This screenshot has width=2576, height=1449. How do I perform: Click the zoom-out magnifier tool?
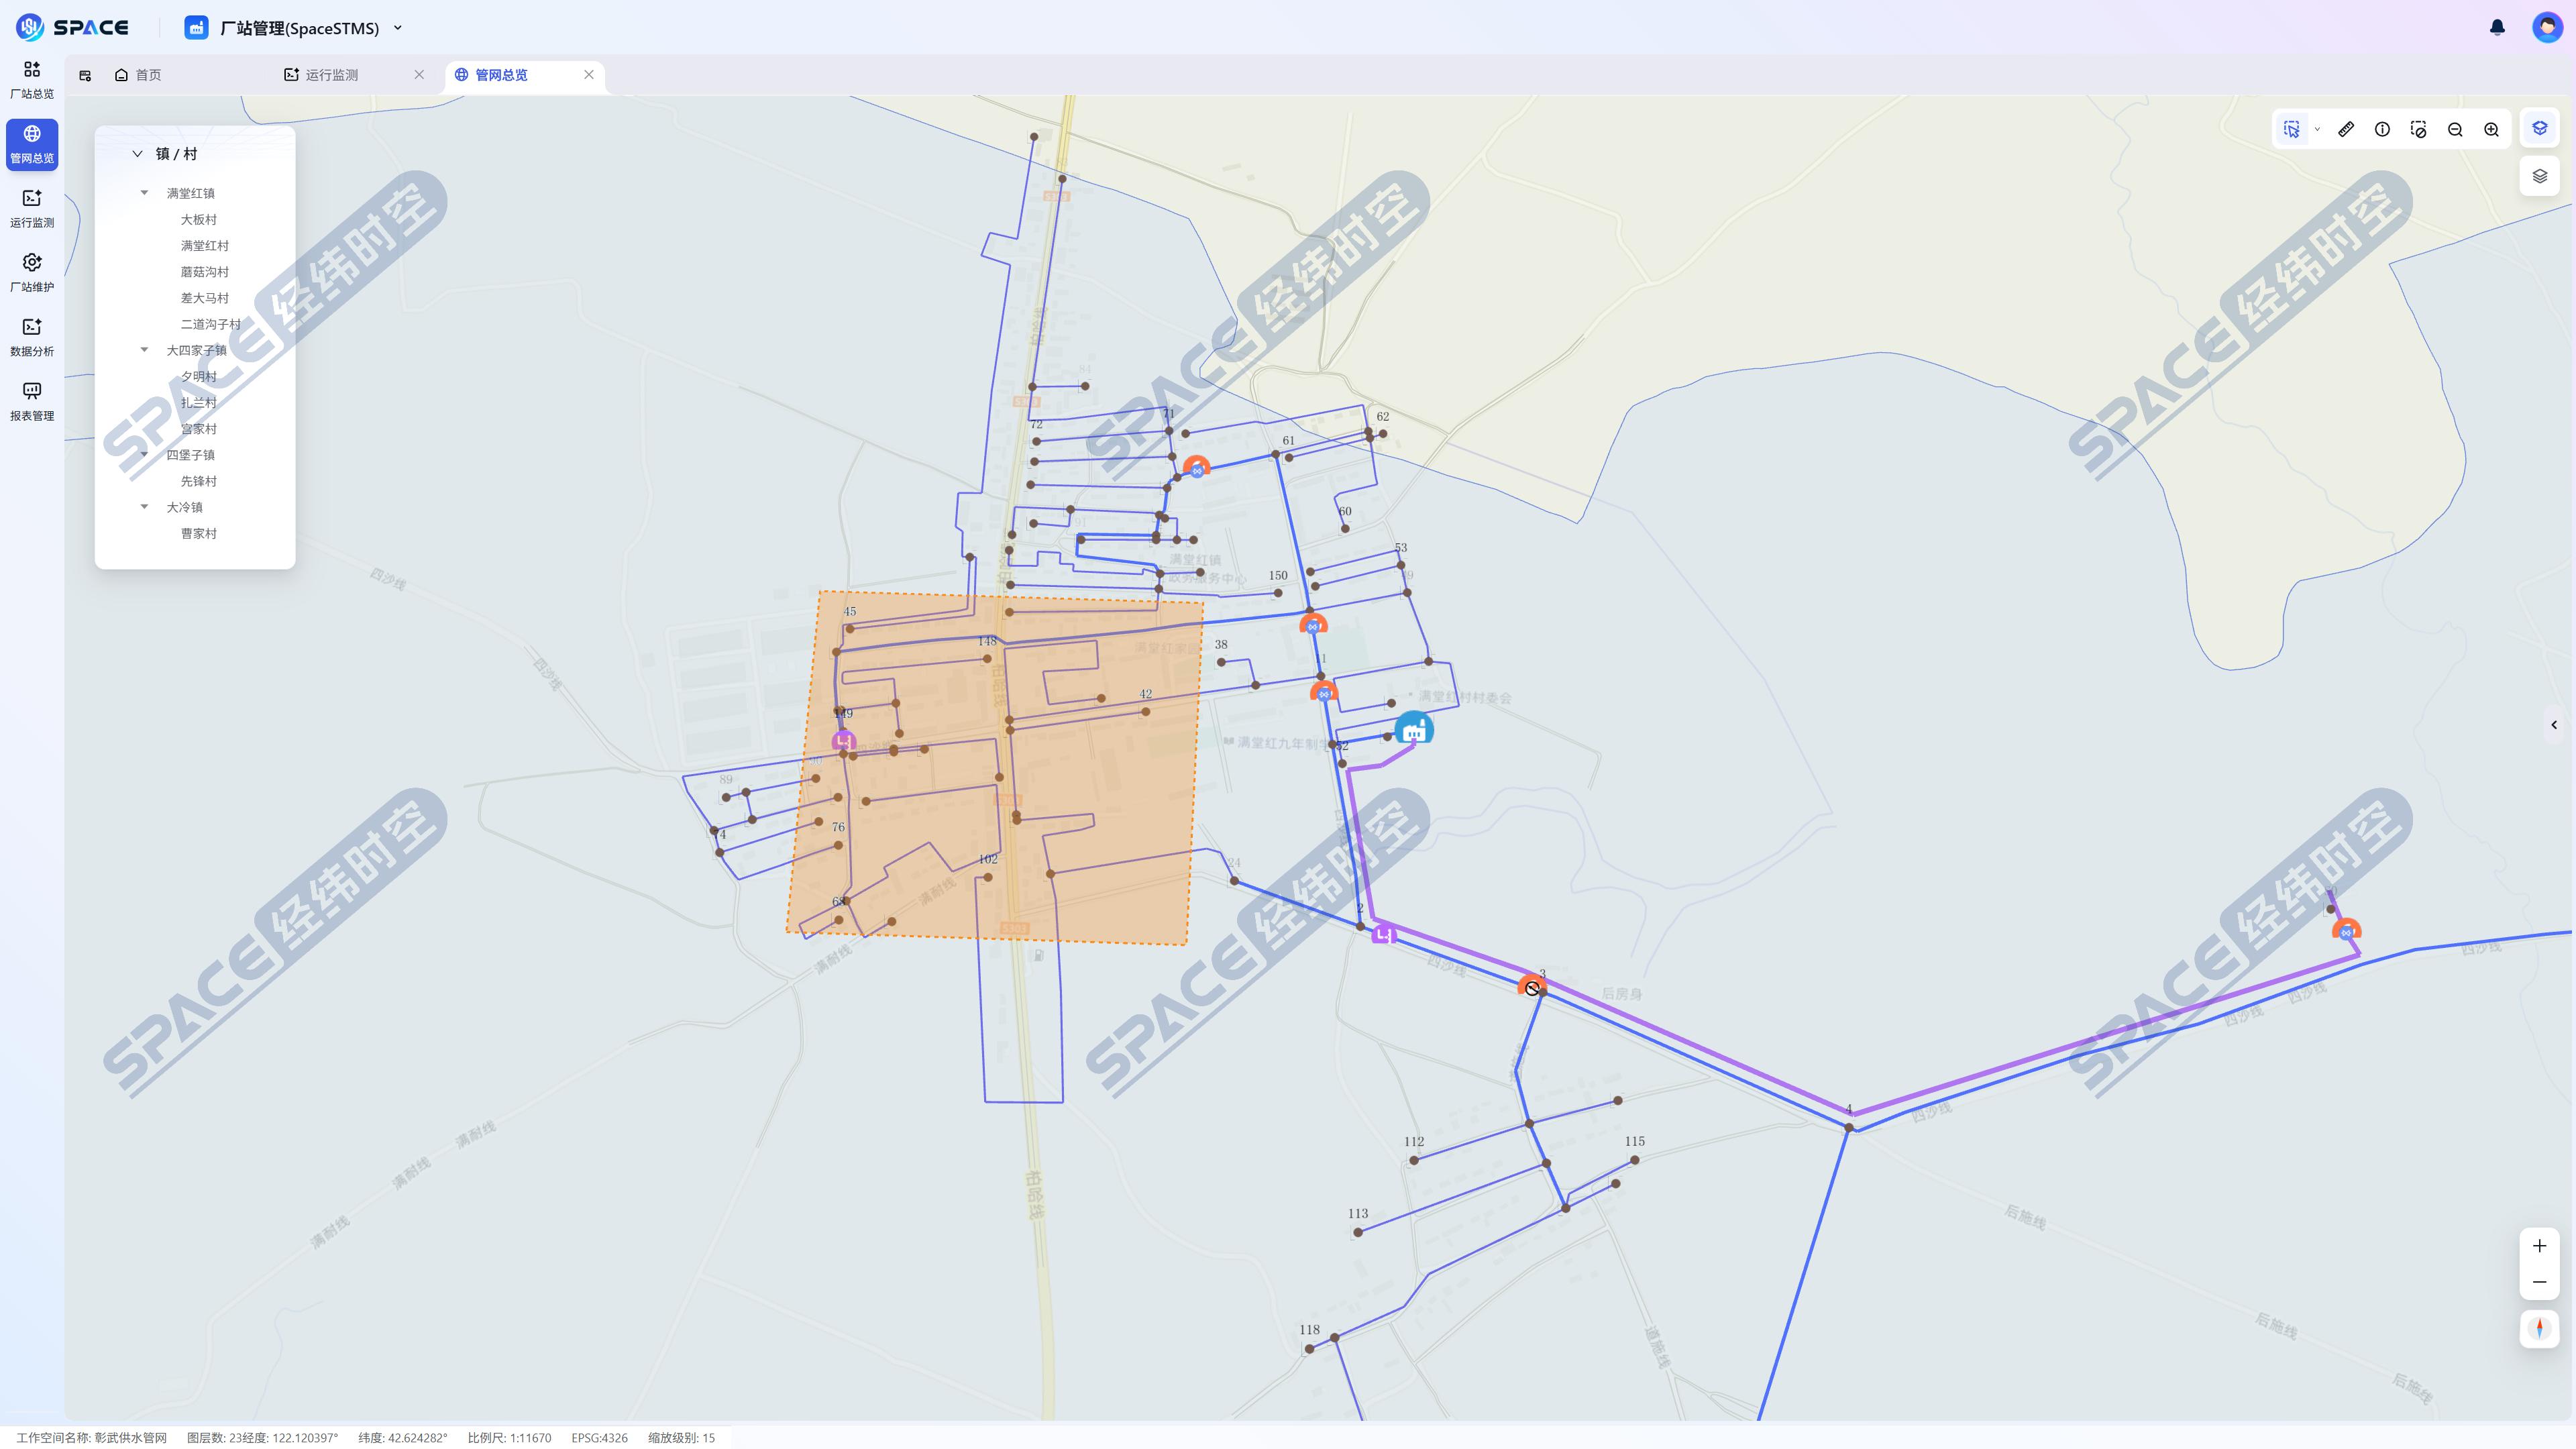(x=2455, y=129)
